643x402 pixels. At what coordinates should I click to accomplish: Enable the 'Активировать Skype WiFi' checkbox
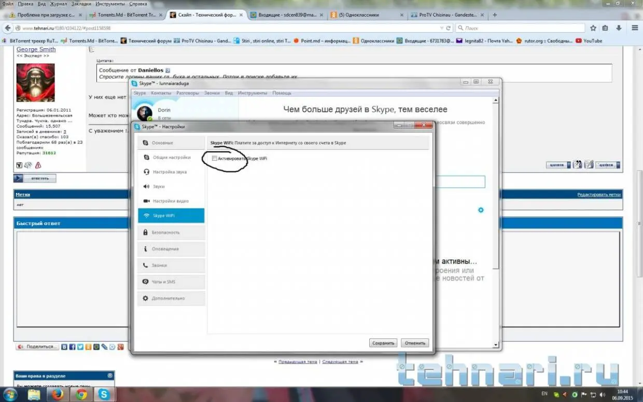coord(215,158)
